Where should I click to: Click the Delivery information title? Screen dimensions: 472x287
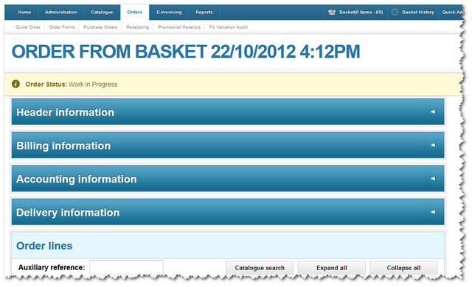pos(68,213)
